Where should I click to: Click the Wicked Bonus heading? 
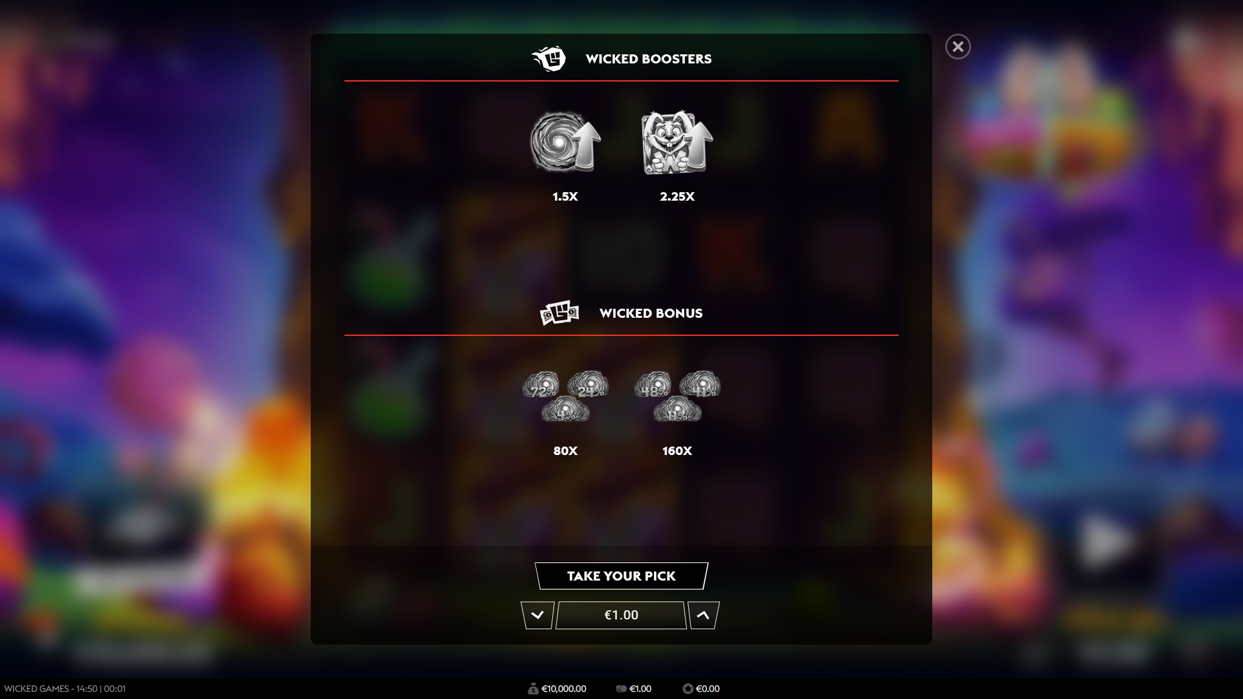651,313
